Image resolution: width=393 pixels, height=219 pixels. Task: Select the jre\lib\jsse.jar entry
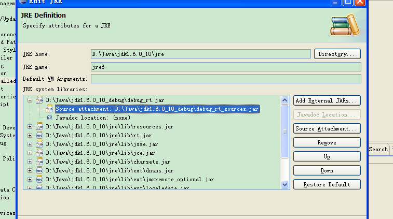coord(102,144)
